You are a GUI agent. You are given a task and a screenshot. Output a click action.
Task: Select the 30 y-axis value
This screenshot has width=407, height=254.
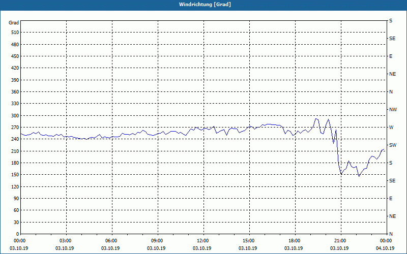tap(16, 222)
